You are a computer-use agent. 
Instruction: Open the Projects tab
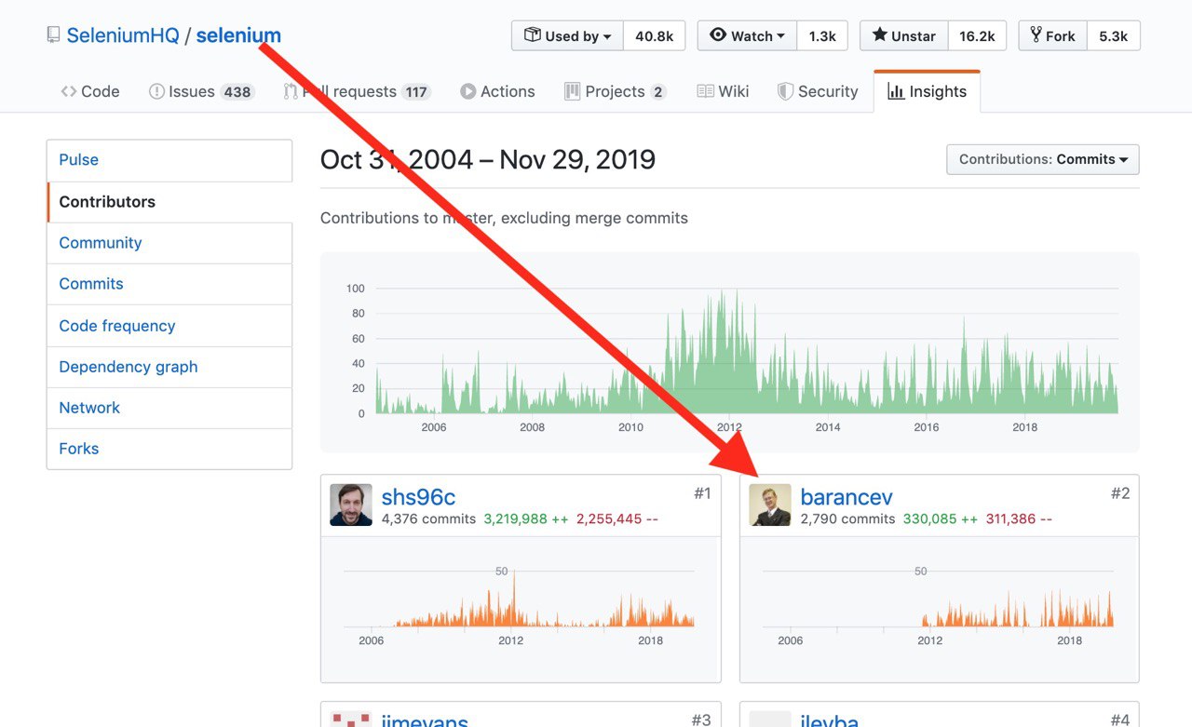pyautogui.click(x=615, y=91)
